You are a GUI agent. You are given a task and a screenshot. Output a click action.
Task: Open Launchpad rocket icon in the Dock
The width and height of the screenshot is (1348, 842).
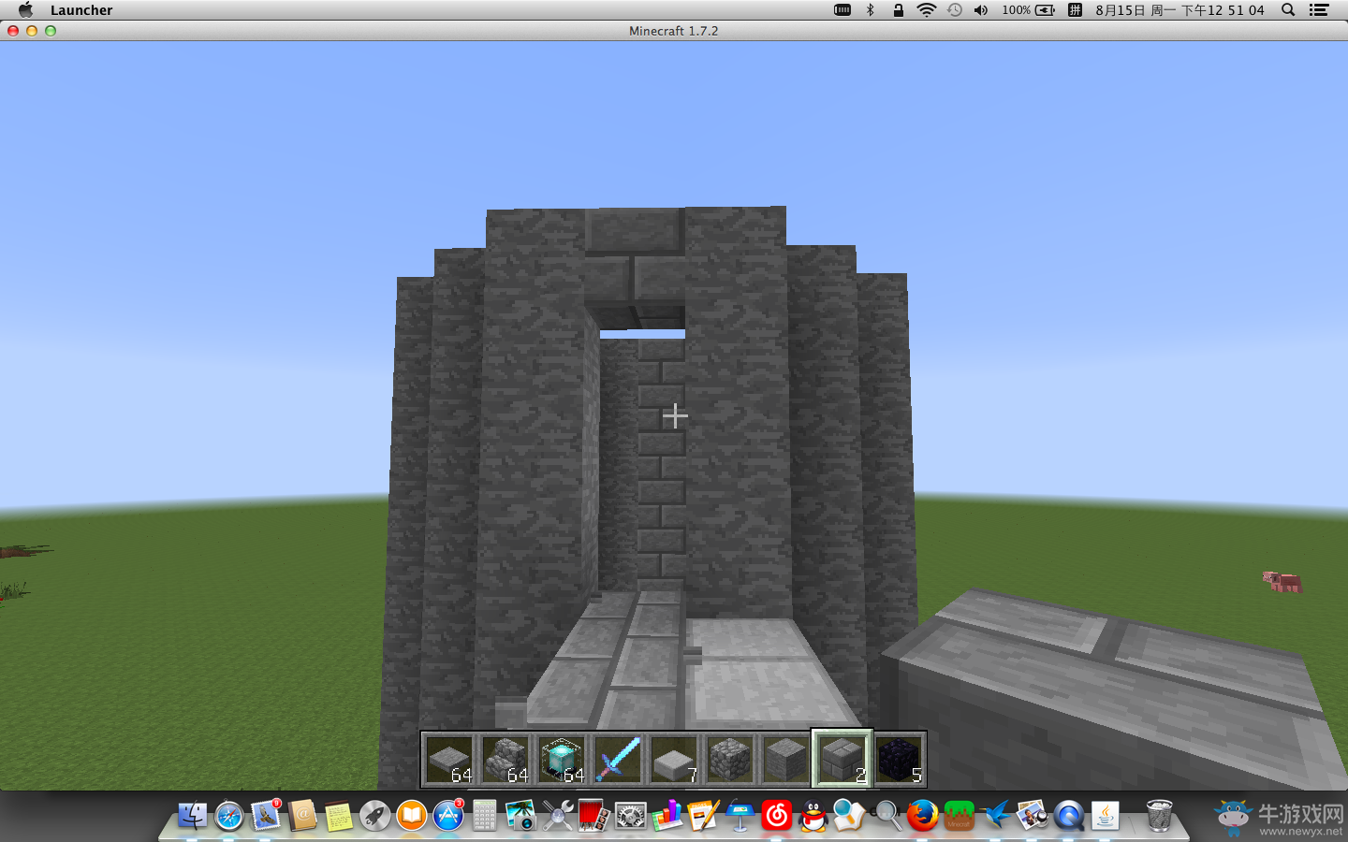coord(375,815)
